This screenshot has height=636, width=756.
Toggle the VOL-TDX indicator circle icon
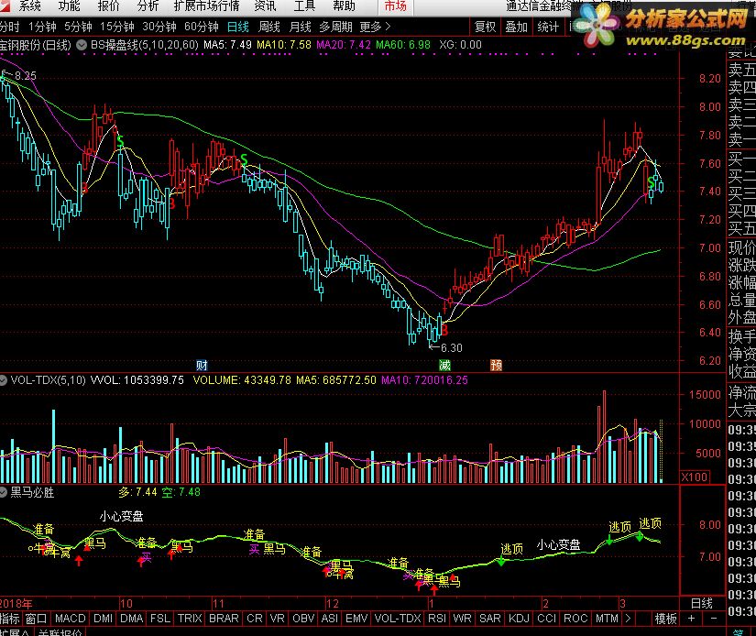3,380
